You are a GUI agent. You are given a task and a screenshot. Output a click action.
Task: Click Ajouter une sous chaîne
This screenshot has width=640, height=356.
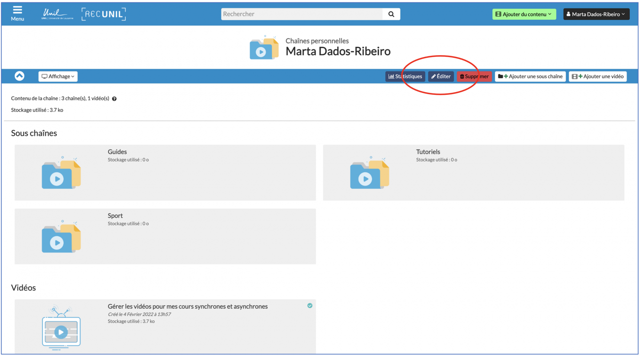click(x=530, y=76)
